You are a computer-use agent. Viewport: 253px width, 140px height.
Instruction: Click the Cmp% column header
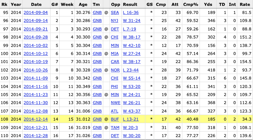click(190, 4)
